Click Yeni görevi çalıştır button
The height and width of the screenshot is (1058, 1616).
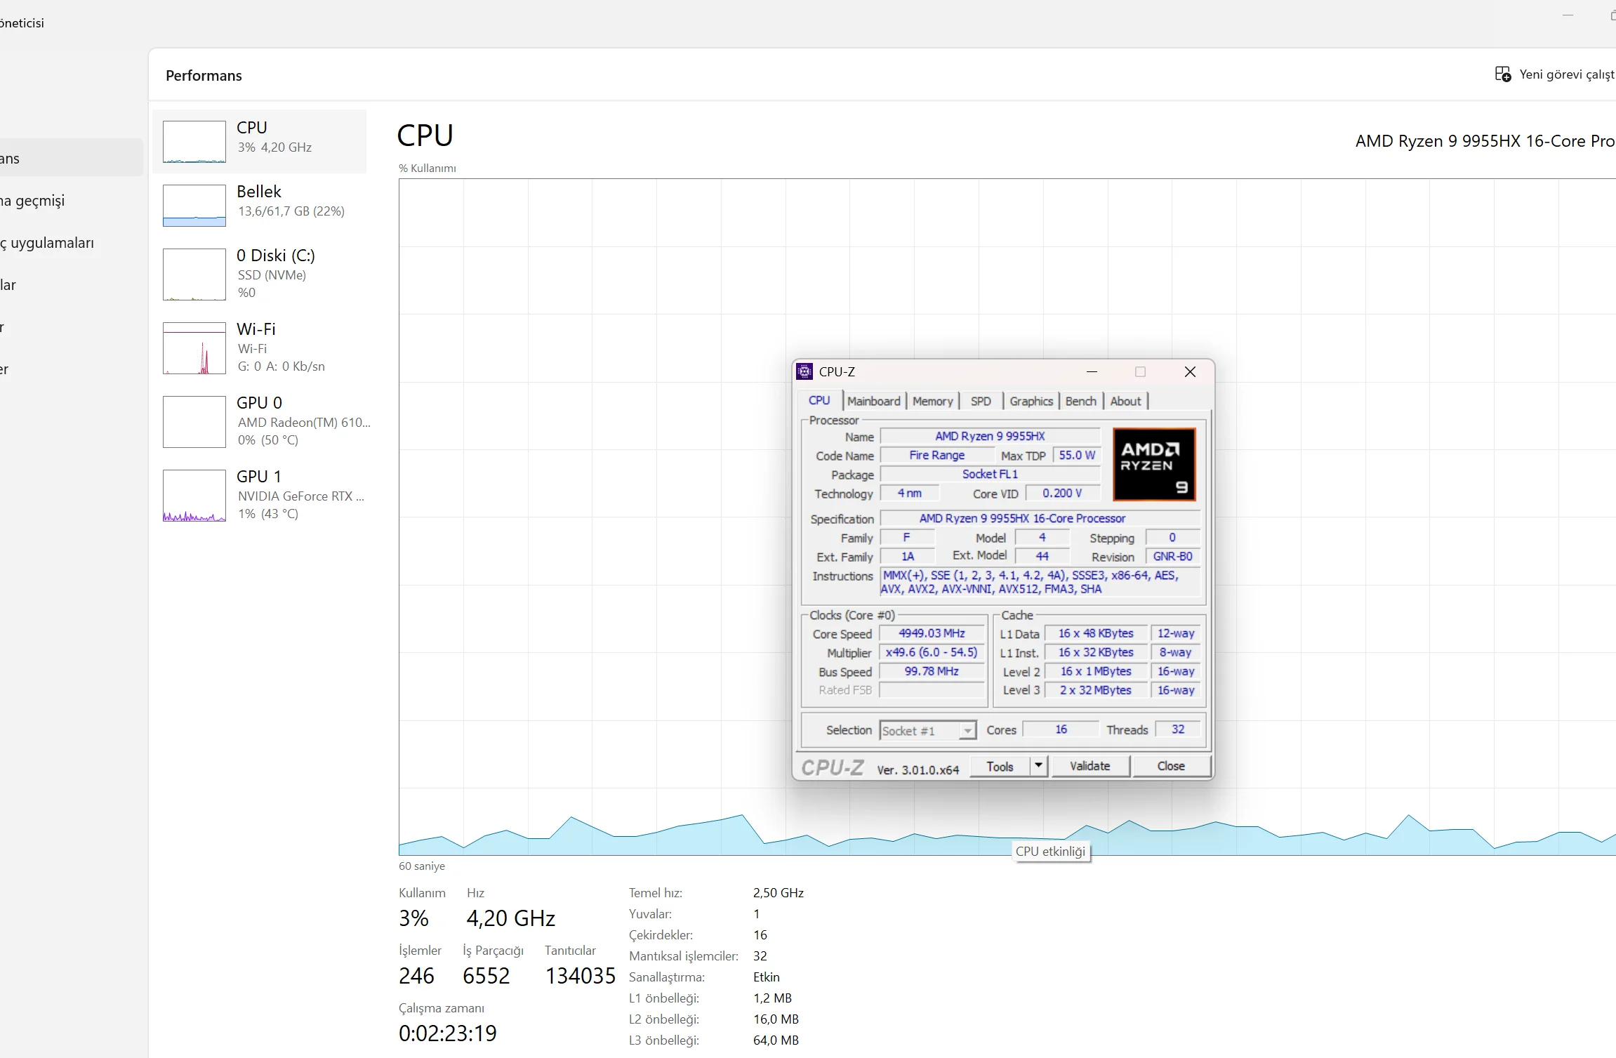point(1555,74)
